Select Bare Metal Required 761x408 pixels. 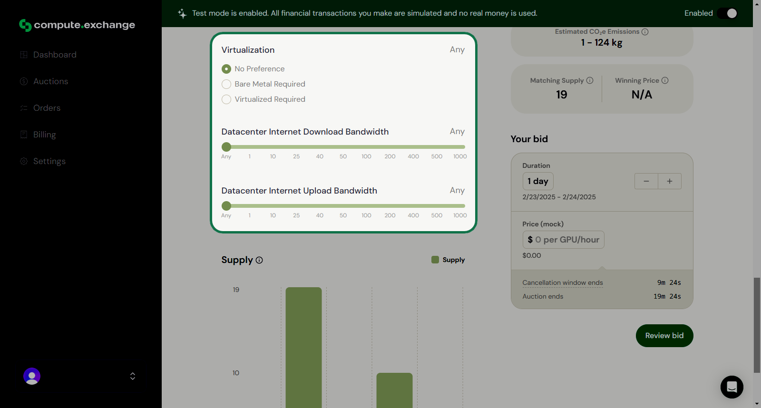coord(226,84)
